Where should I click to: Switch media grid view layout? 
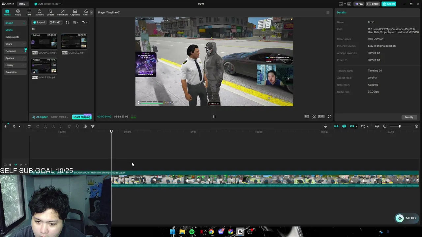click(x=67, y=22)
